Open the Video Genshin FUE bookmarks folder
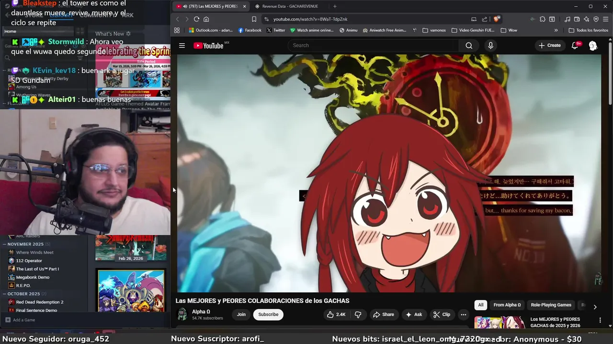Viewport: 613px width, 344px height. tap(473, 30)
